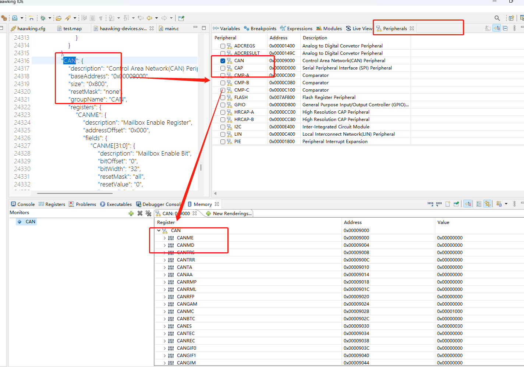Image resolution: width=524 pixels, height=367 pixels.
Task: Close the Peripherals view tab
Action: coord(412,28)
